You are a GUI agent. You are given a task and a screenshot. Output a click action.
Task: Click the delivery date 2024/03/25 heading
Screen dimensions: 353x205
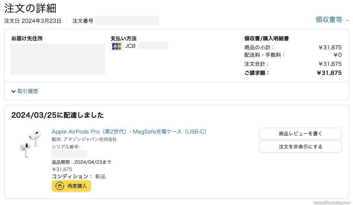(56, 115)
